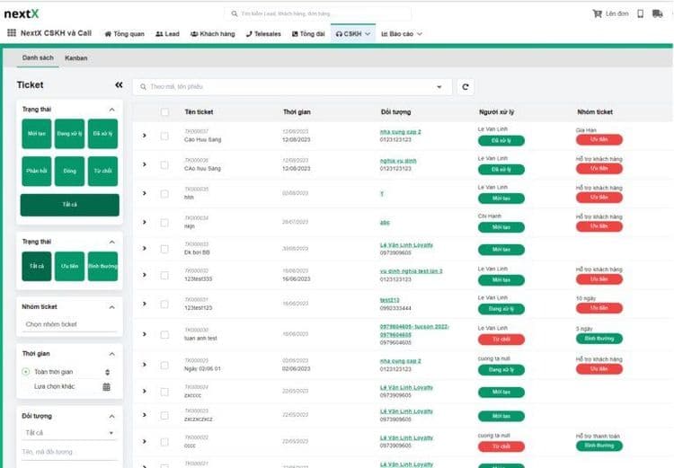The width and height of the screenshot is (674, 468).
Task: Open the calendar icon for custom date
Action: click(107, 386)
